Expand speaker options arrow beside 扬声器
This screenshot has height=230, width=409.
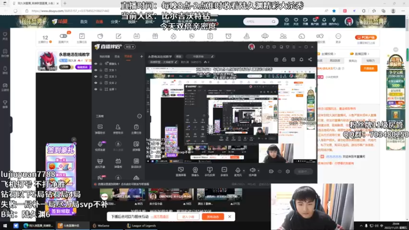[x=259, y=171]
